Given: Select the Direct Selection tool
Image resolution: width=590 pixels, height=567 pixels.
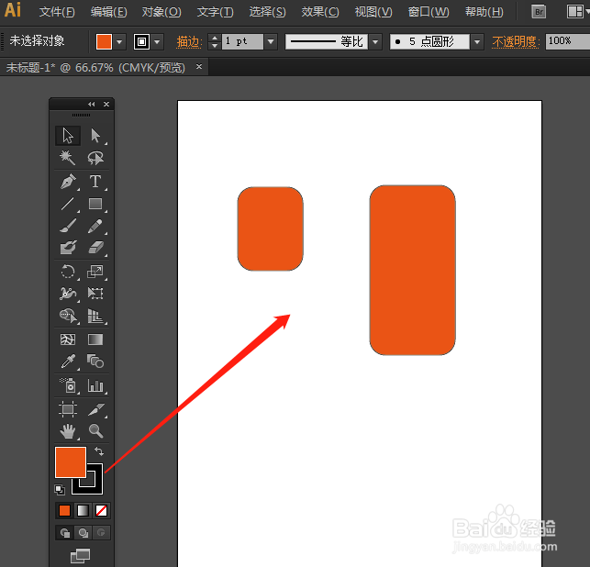Looking at the screenshot, I should click(95, 136).
